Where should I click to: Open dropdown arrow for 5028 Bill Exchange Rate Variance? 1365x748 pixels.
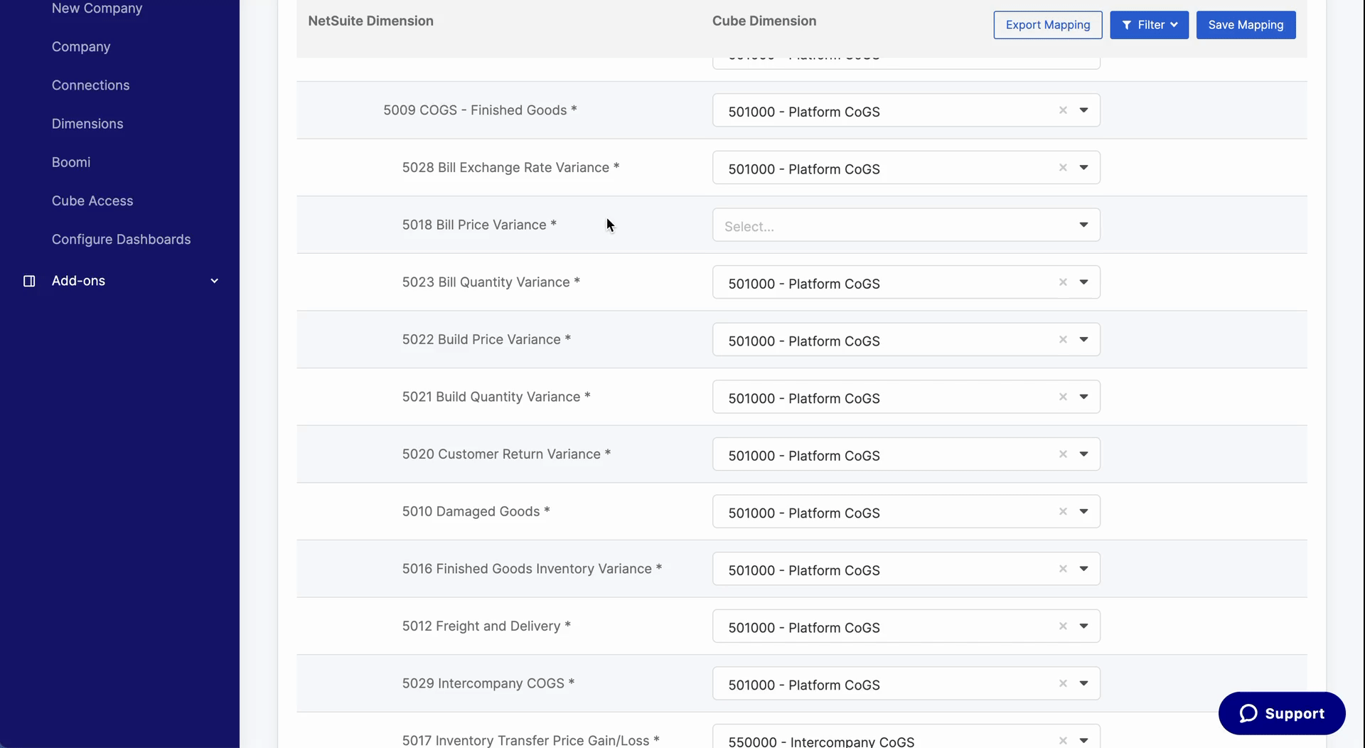pos(1083,168)
